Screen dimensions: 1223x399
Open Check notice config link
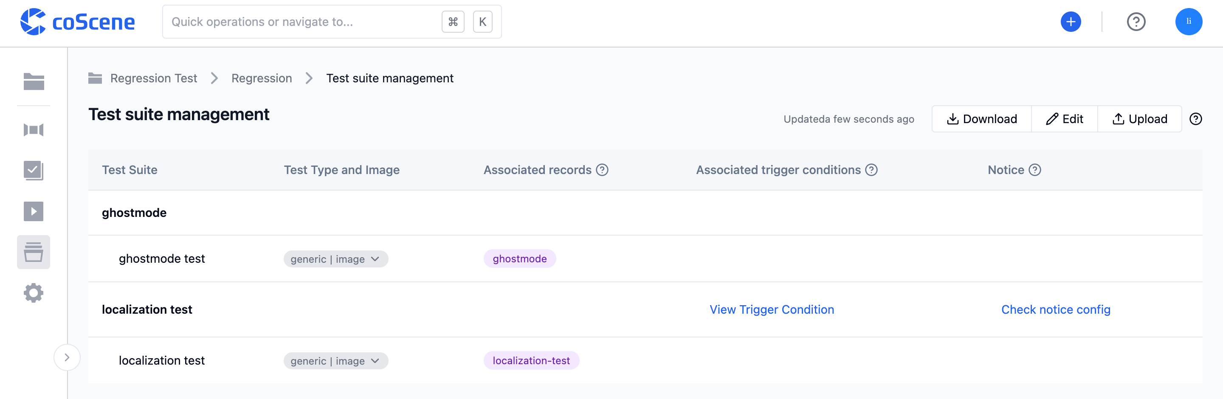(1055, 310)
